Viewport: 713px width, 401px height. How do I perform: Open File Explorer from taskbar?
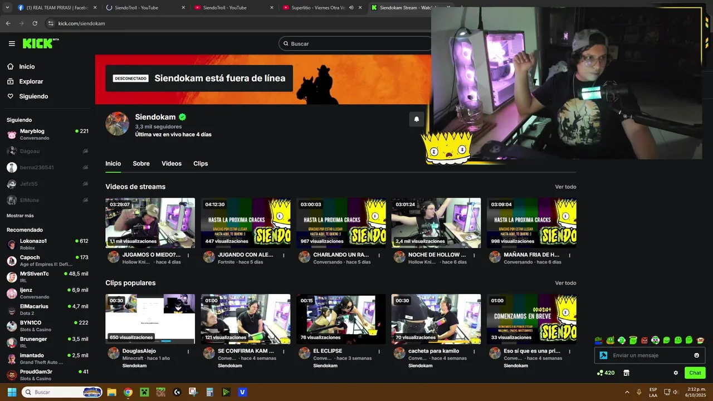111,392
